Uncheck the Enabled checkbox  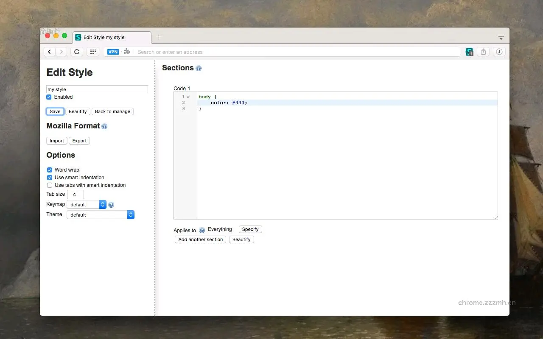tap(49, 97)
